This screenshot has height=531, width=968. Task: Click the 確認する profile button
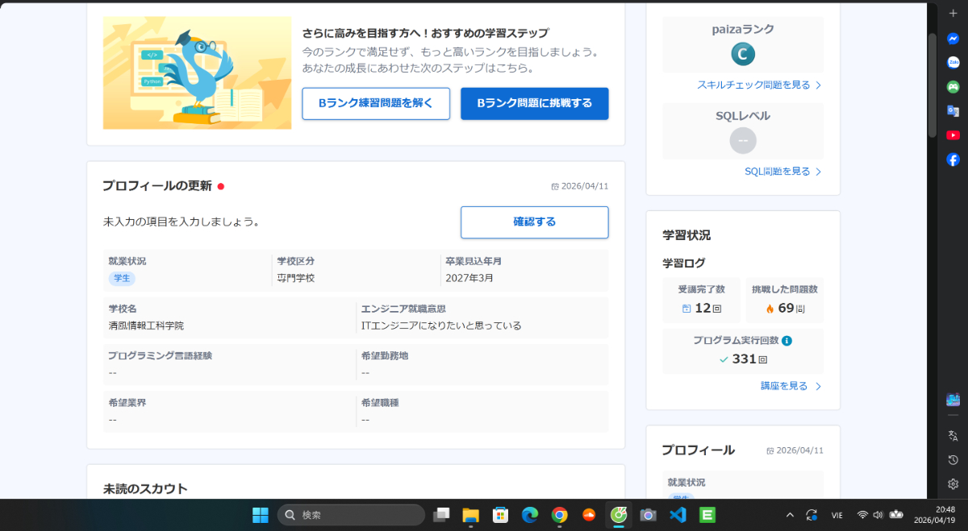[x=534, y=222]
